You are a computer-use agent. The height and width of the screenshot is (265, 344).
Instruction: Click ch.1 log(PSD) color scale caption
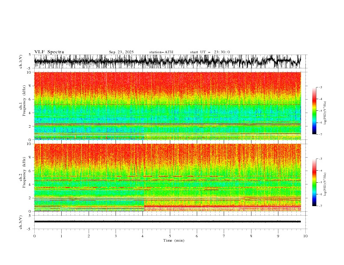coord(325,113)
